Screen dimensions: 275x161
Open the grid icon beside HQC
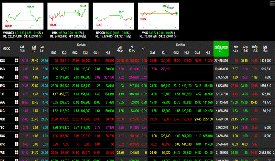pyautogui.click(x=16, y=136)
